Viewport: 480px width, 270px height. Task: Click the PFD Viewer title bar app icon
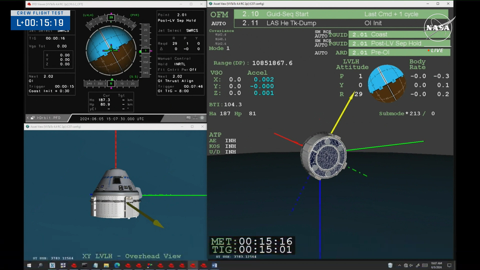click(29, 4)
